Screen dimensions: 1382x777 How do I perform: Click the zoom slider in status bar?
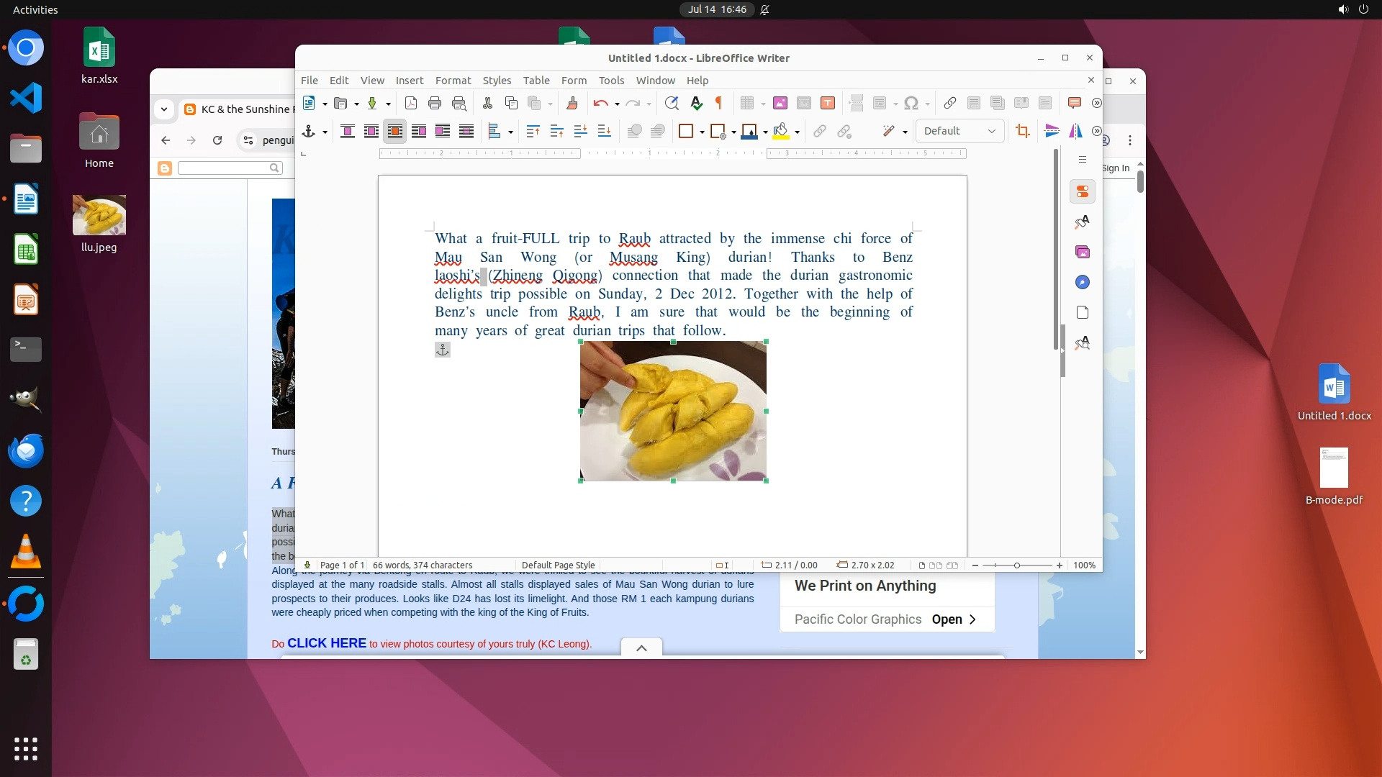1016,565
